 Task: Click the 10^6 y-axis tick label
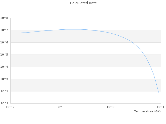4,42
